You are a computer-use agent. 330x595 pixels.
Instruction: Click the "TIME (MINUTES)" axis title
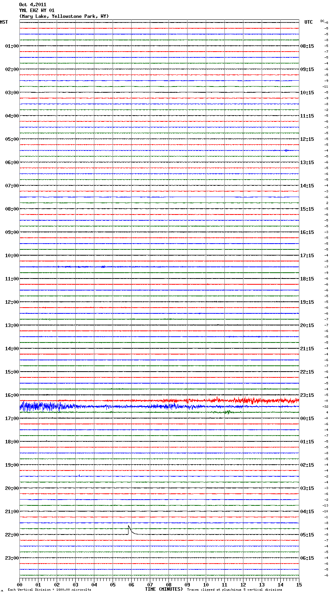pos(163,589)
